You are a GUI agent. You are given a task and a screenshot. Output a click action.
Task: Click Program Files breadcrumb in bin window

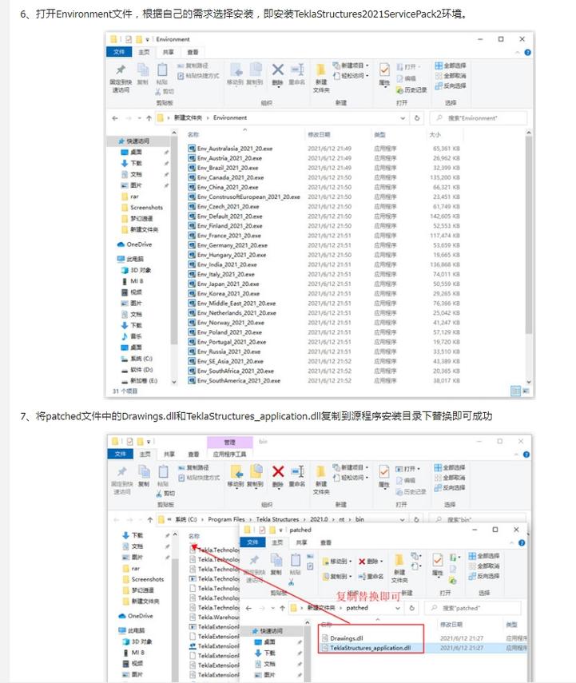tap(226, 519)
